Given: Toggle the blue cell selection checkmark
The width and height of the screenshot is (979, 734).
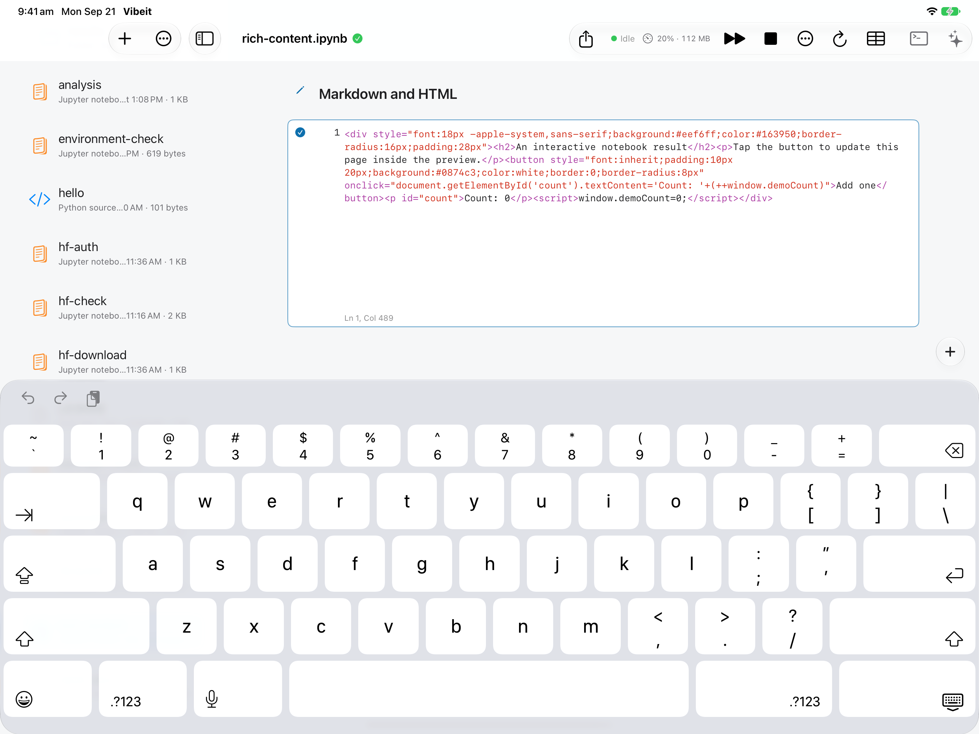Looking at the screenshot, I should click(x=300, y=132).
